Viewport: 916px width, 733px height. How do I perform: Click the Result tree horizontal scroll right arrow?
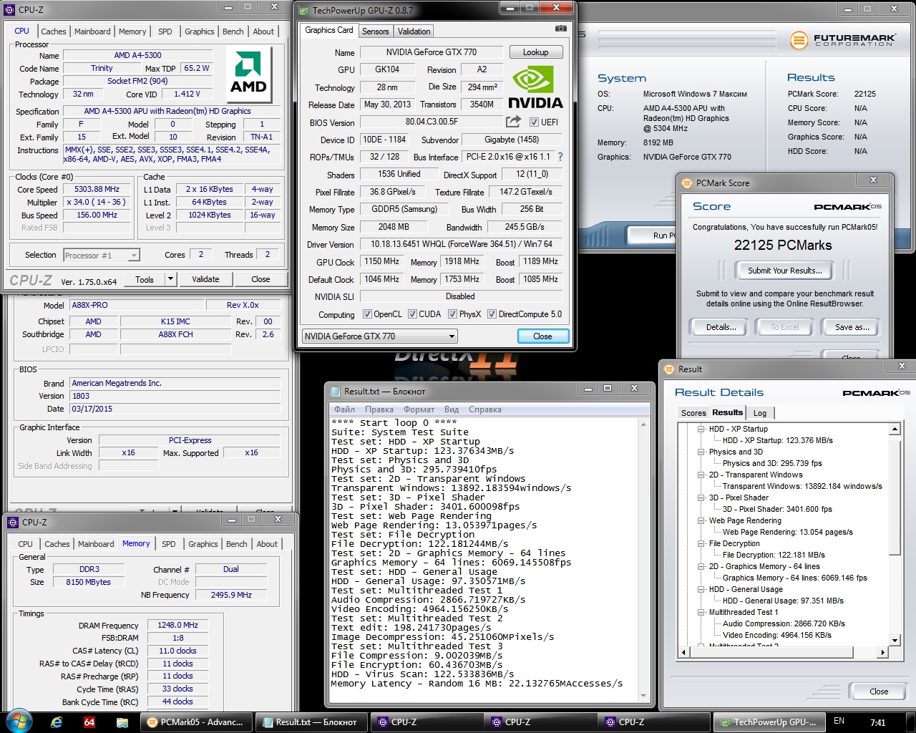pos(882,652)
